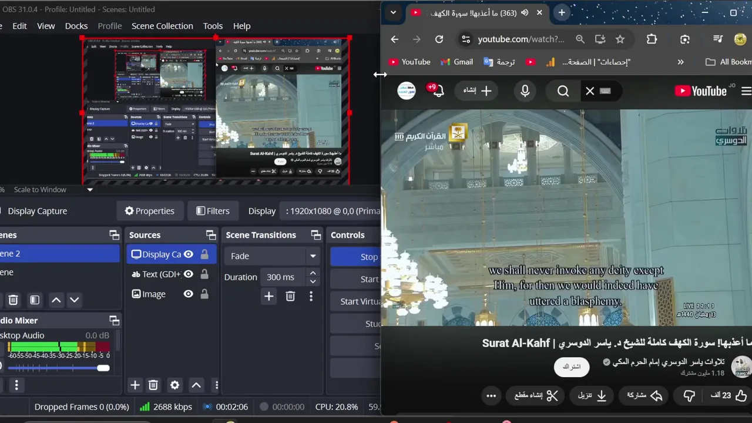Open audio mixer three-dot menu
752x423 pixels.
(16, 385)
